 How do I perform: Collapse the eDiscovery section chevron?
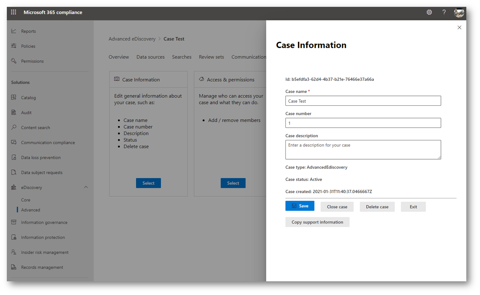pyautogui.click(x=86, y=187)
